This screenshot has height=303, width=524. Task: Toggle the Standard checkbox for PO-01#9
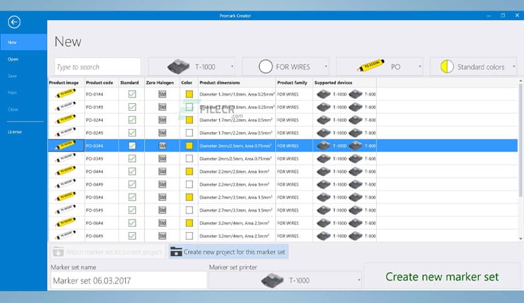[x=132, y=107]
